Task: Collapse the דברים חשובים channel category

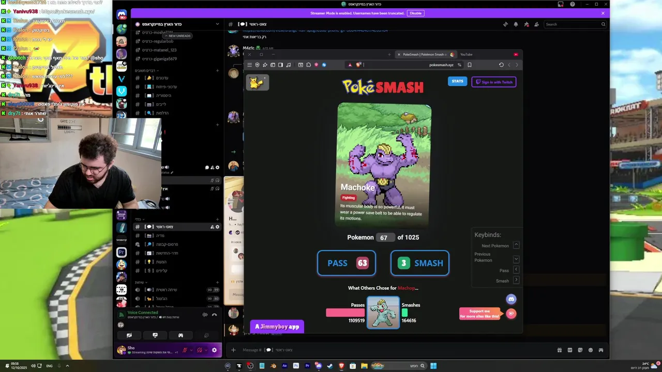Action: (x=147, y=70)
